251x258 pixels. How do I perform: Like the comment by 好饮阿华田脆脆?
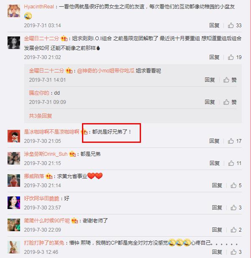(x=233, y=208)
